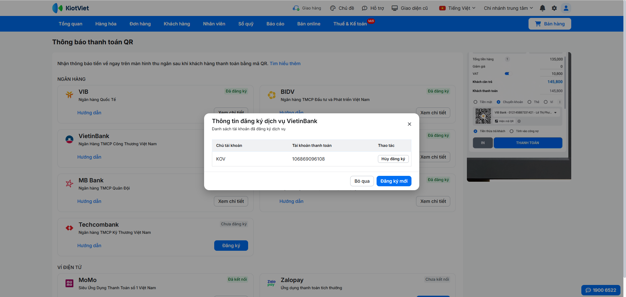
Task: Open the Hàng hóa menu
Action: click(x=106, y=24)
